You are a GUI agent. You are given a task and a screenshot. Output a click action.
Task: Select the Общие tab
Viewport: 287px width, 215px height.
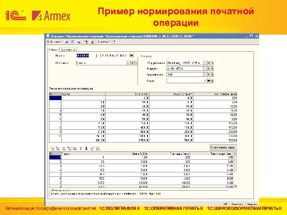coord(53,49)
